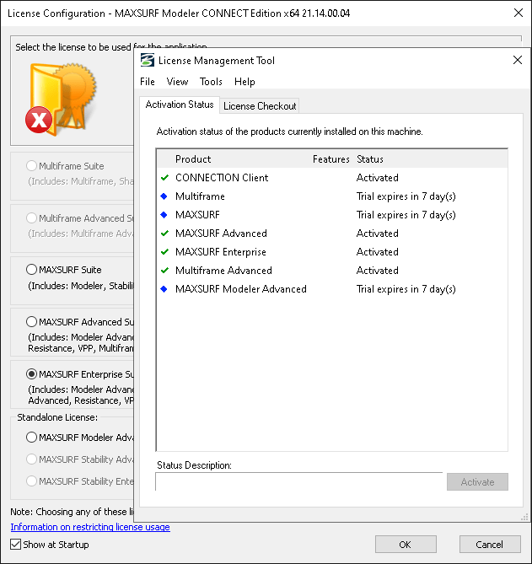This screenshot has height=564, width=532.
Task: Select the MAXSURF Enterprise Suite radio option
Action: [x=32, y=373]
